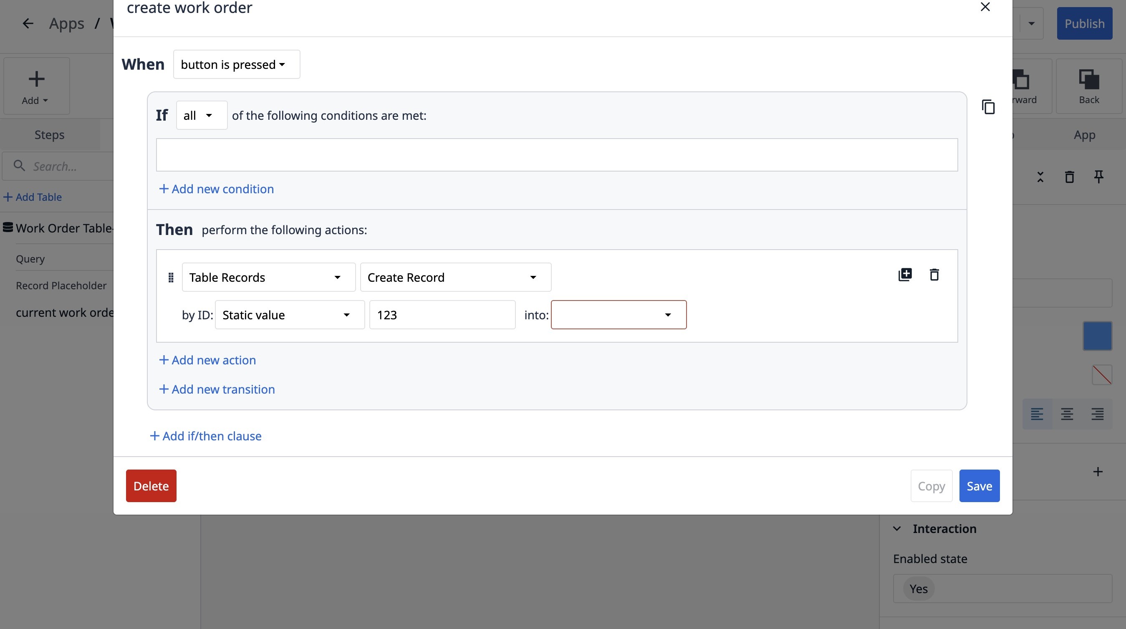
Task: Click the trash icon in side panel
Action: [1069, 177]
